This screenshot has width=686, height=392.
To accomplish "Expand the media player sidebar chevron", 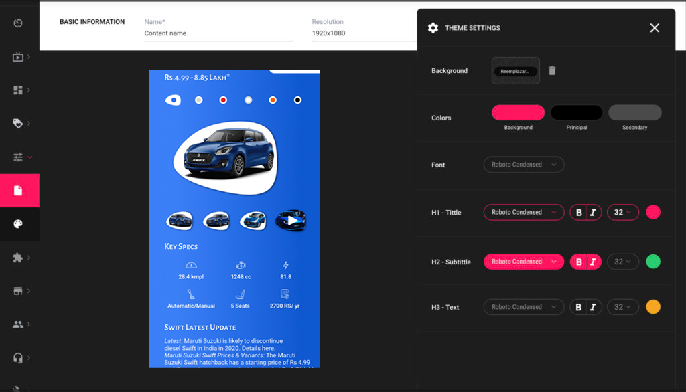I will (x=29, y=57).
